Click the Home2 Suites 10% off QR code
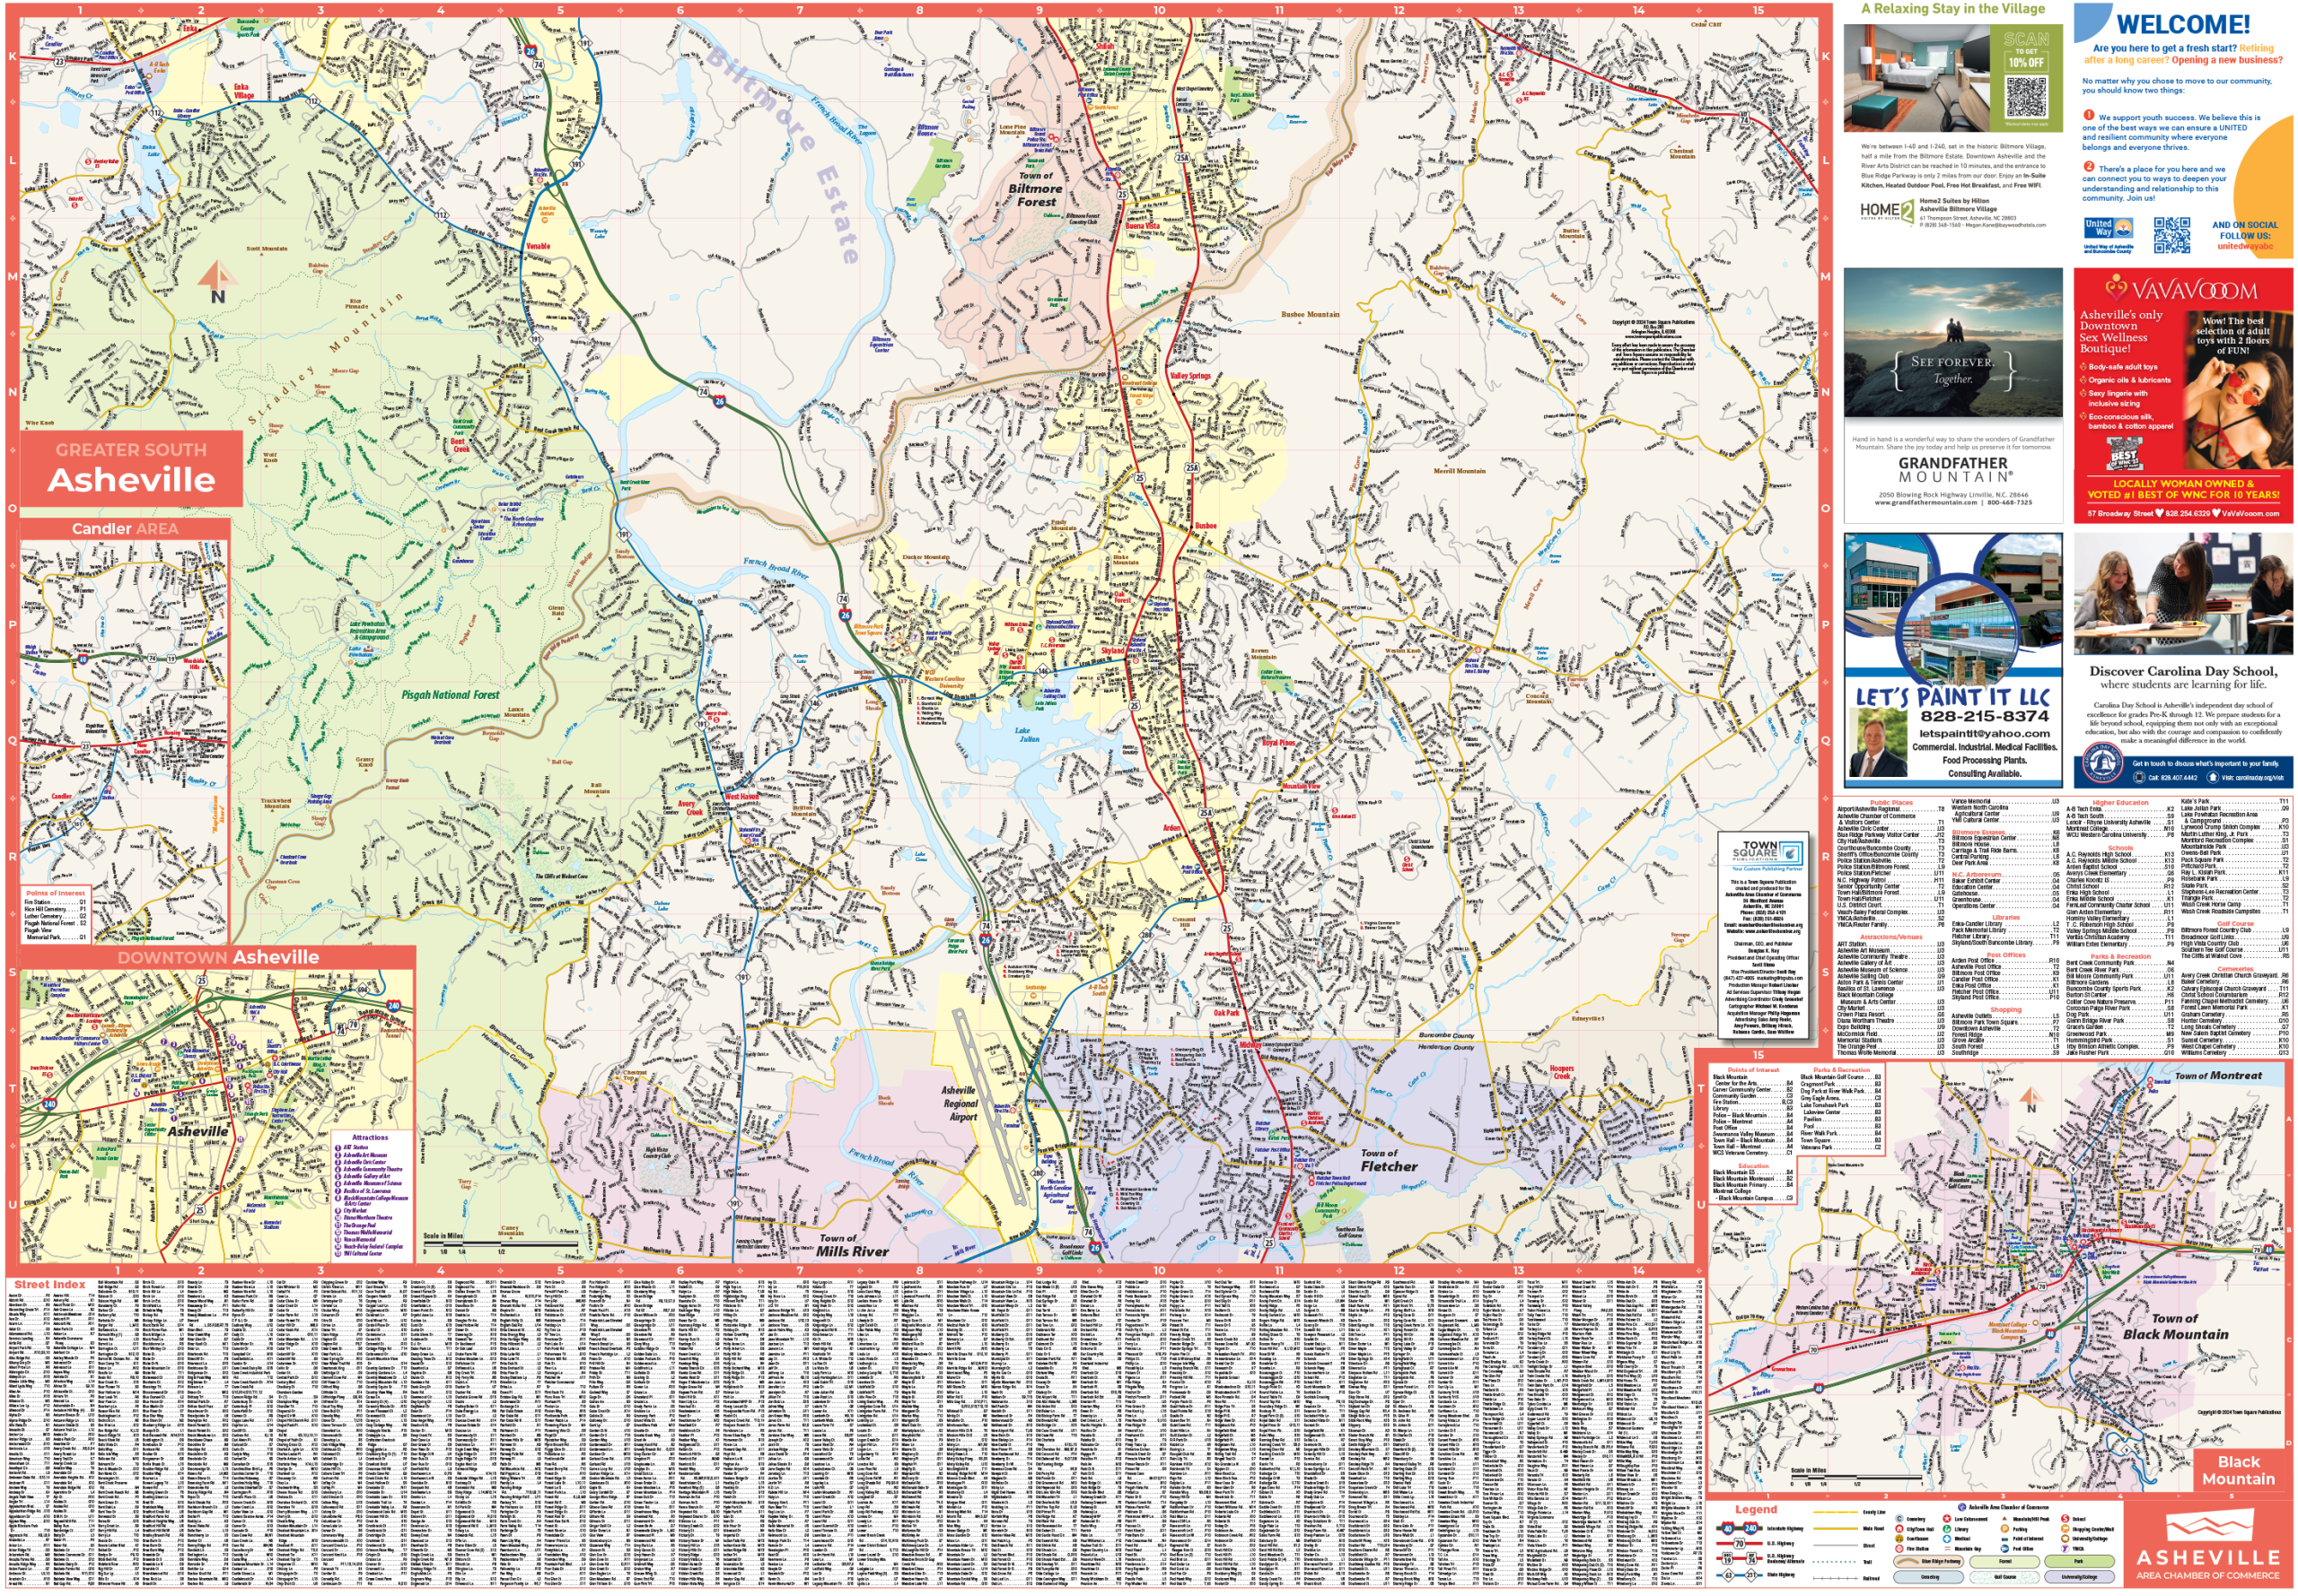The height and width of the screenshot is (1596, 2298). (2026, 98)
